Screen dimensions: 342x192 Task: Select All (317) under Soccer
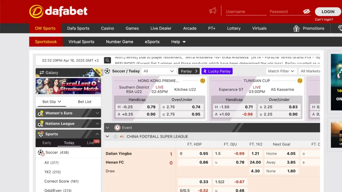pos(51,163)
